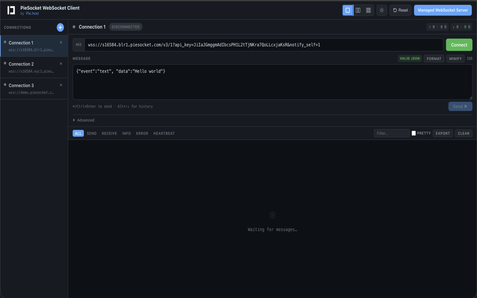Click the WSS protocol label
The image size is (477, 298).
pos(79,45)
